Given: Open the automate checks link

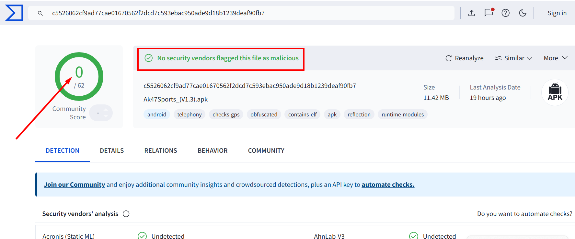Looking at the screenshot, I should (388, 185).
